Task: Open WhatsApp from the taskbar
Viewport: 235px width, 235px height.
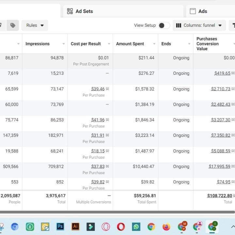Action: [x=136, y=227]
